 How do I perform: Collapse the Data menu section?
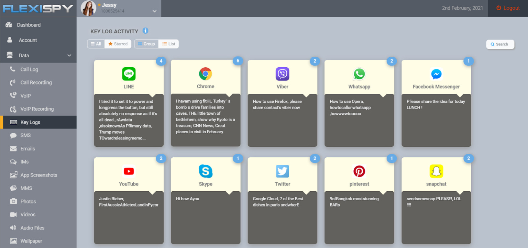tap(69, 55)
